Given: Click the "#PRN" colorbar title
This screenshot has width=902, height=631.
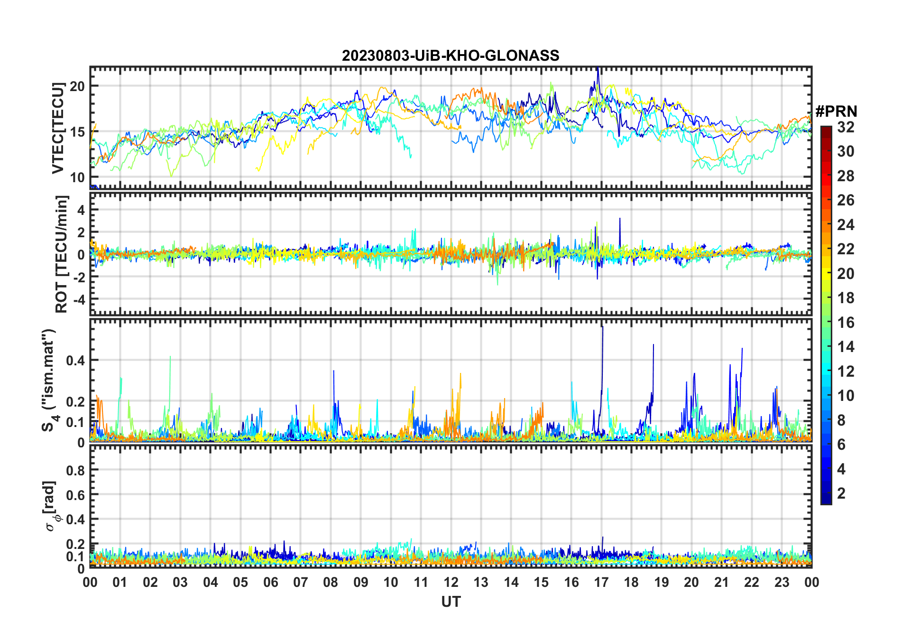Looking at the screenshot, I should (x=836, y=111).
